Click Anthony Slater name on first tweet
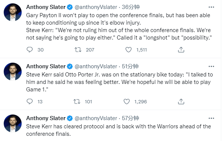Screen dimensions: 222x141 click(46, 7)
